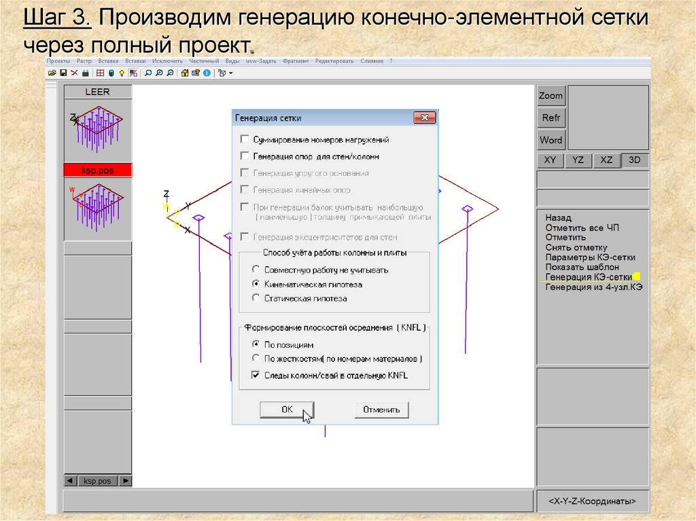Viewport: 696px width, 521px height.
Task: Select По позициям radio button
Action: [256, 344]
